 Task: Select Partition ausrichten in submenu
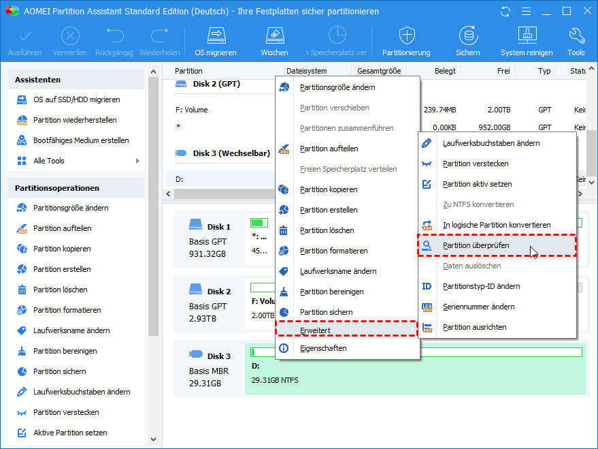coord(497,327)
